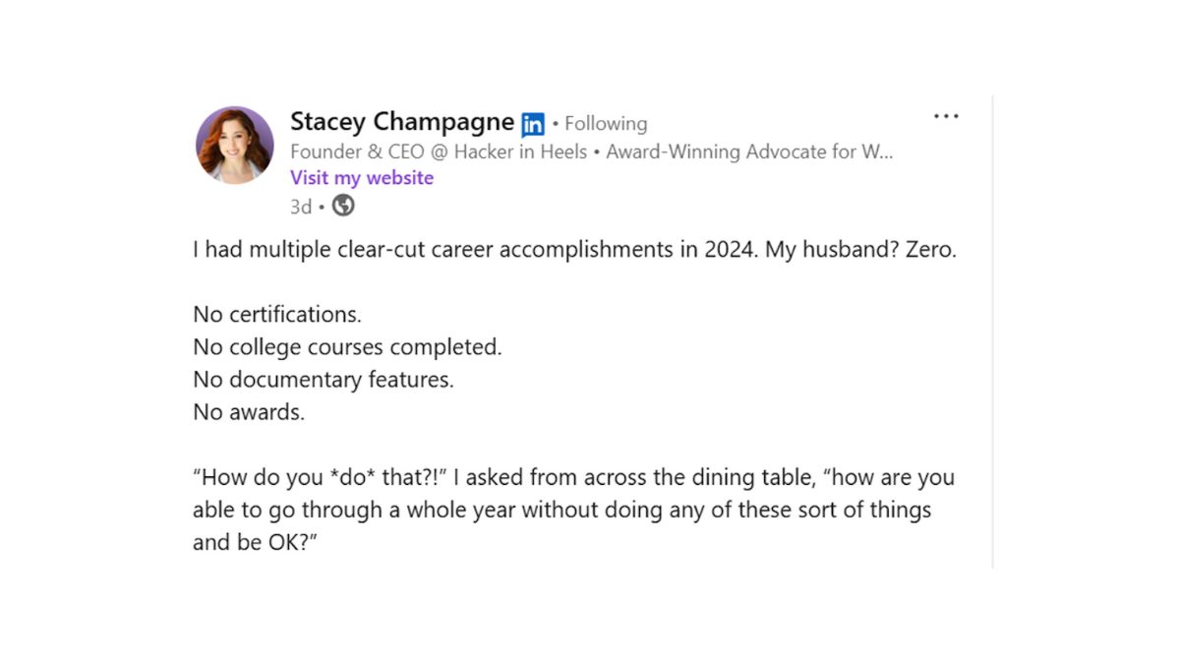Visit Stacey's website via the purple link
1180x664 pixels.
click(x=362, y=177)
